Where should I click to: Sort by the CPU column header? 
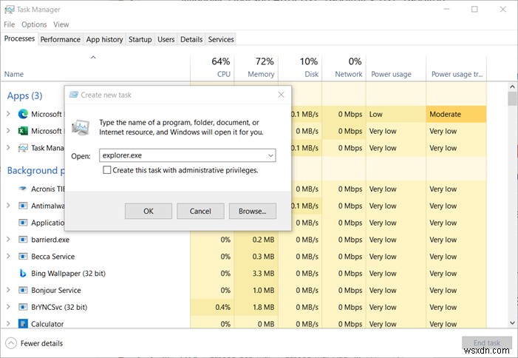(x=212, y=67)
